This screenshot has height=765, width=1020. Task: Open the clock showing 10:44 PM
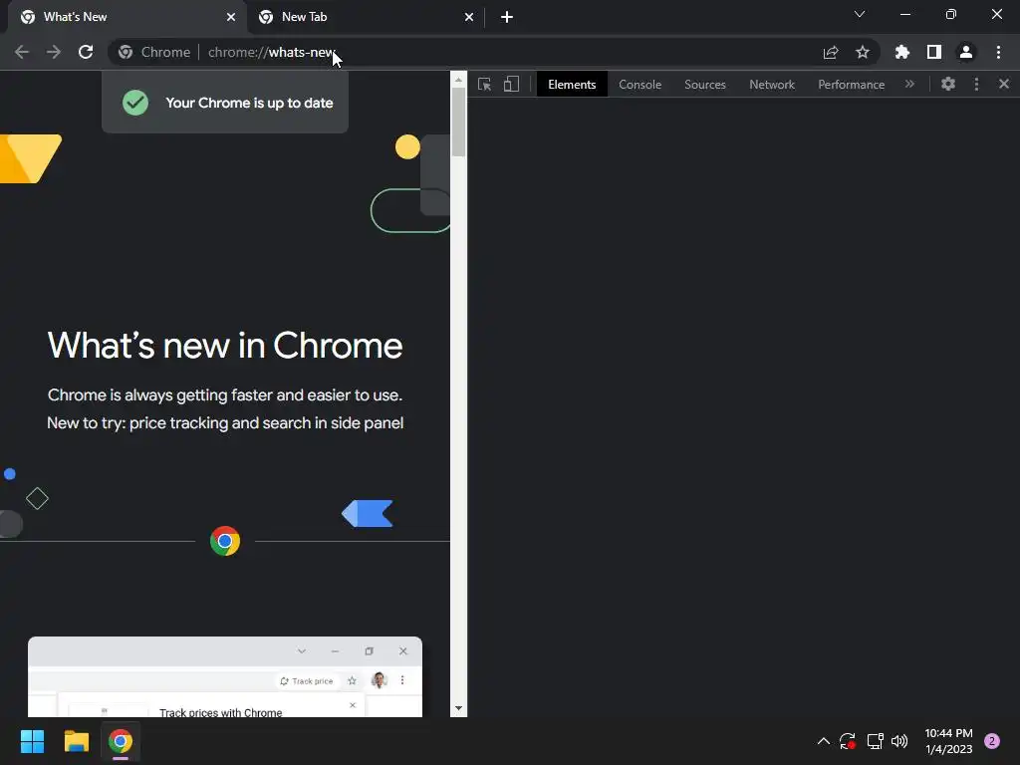(x=948, y=741)
